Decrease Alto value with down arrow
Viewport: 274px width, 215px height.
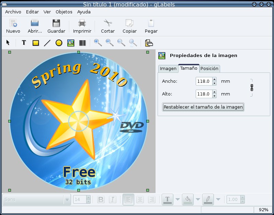214,96
